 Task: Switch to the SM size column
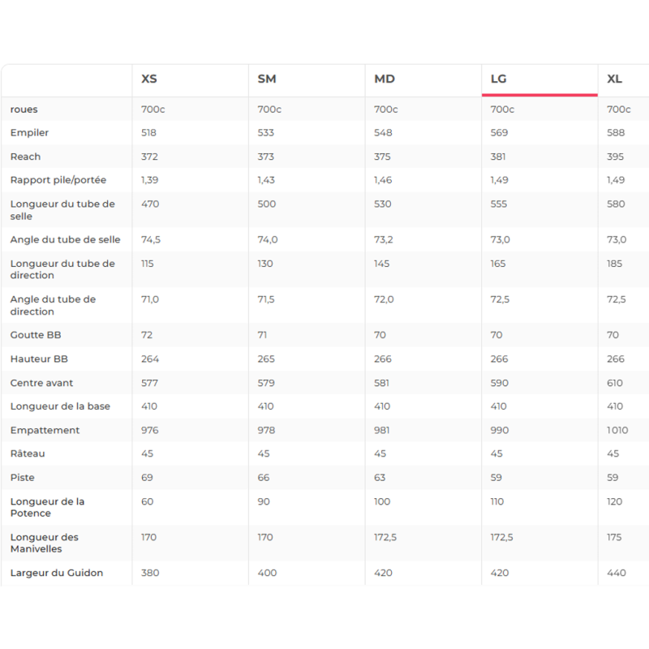(x=267, y=79)
